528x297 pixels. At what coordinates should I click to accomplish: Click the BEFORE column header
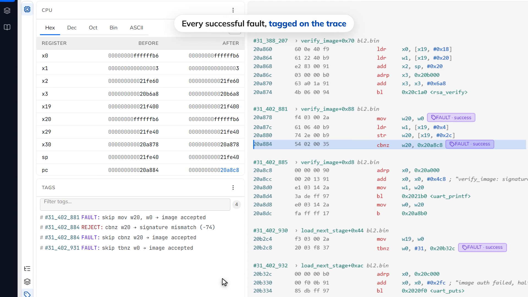(x=148, y=43)
